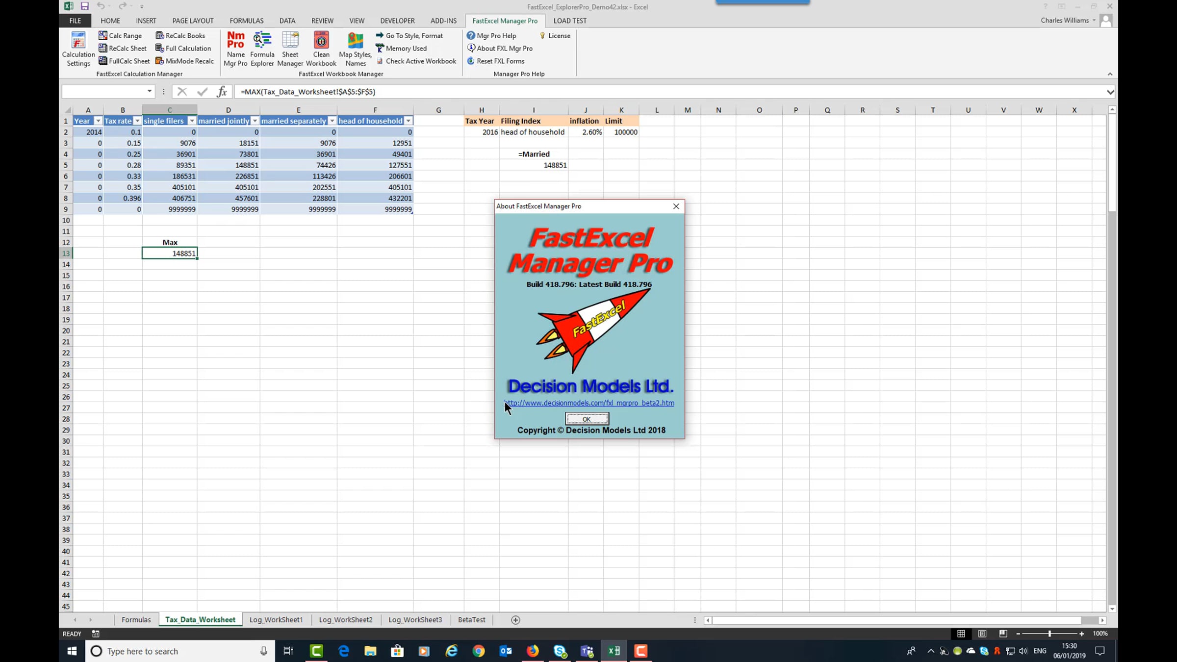The image size is (1177, 662).
Task: Open Name Mgr Pro
Action: [x=236, y=49]
